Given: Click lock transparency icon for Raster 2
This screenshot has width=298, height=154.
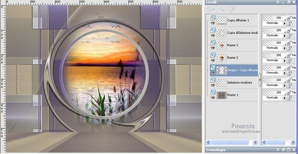Looking at the screenshot, I should click(289, 60).
